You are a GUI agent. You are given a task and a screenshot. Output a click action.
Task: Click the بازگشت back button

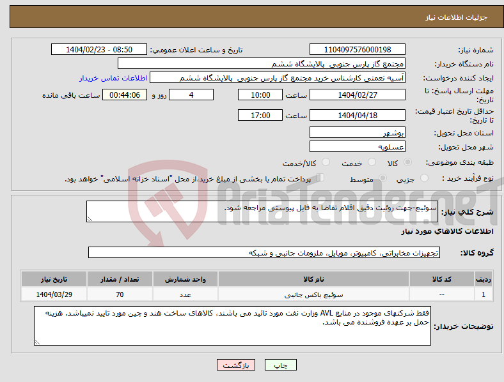click(x=236, y=365)
